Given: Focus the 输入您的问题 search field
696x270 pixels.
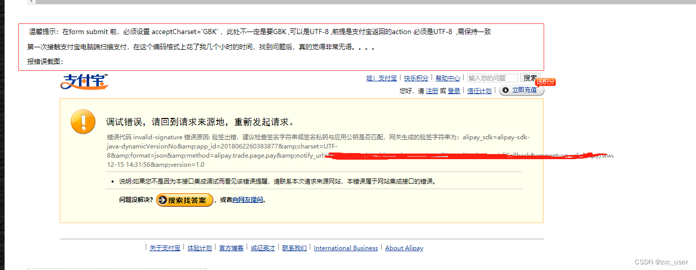Looking at the screenshot, I should pyautogui.click(x=492, y=78).
